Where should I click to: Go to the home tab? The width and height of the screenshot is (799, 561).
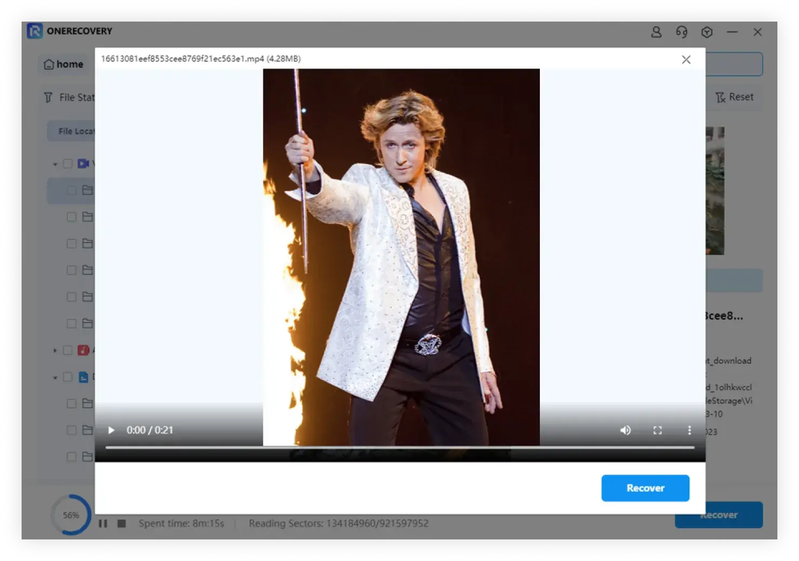[x=64, y=64]
